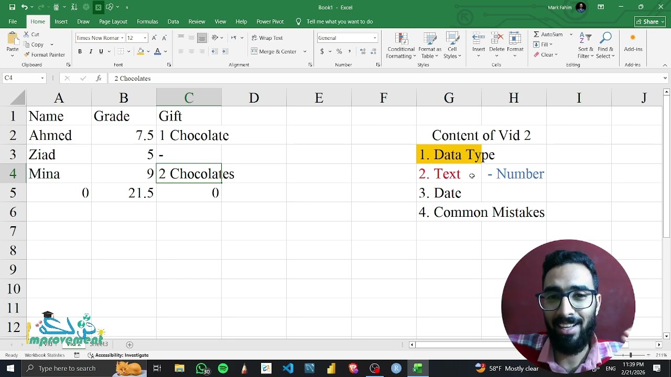
Task: Switch to the Formulas ribbon tab
Action: [x=147, y=21]
